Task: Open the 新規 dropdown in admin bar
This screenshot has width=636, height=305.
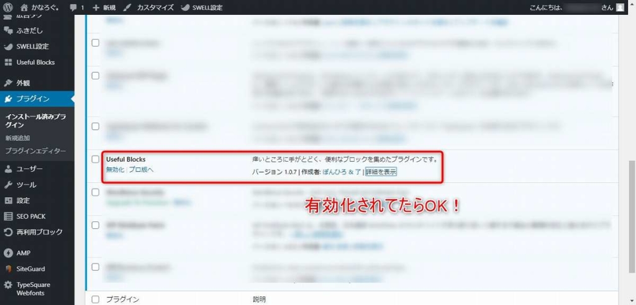Action: (x=104, y=7)
